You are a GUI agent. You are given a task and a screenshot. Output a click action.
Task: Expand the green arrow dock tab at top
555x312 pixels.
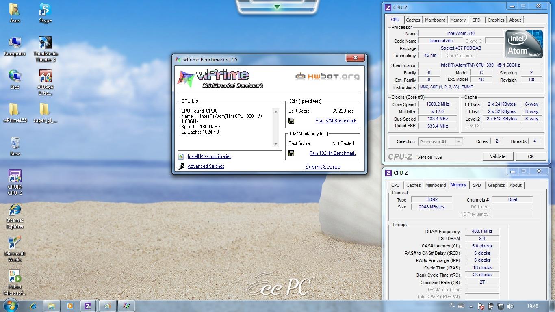(277, 7)
